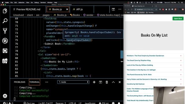
Task: Click breadcrumb 'pages' folder
Action: (46, 15)
